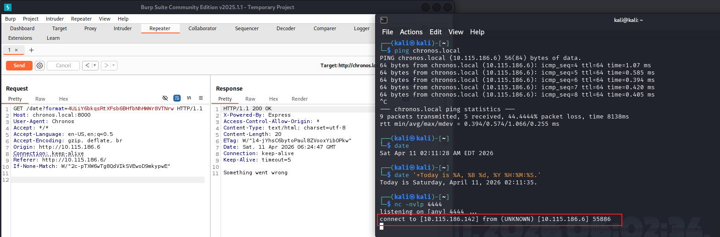Select Raw view in Response panel

250,99
